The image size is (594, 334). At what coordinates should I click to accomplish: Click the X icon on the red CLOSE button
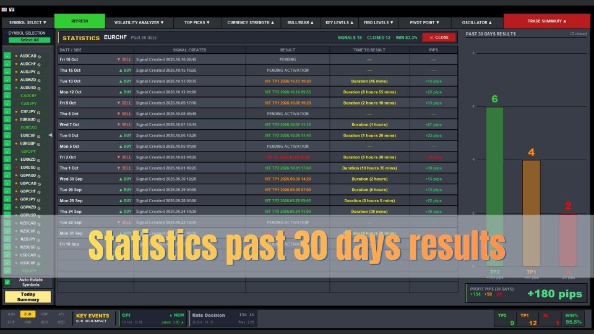(431, 38)
